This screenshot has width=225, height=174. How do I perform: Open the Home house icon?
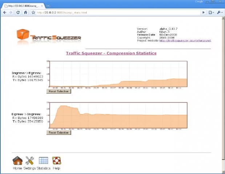point(17,161)
